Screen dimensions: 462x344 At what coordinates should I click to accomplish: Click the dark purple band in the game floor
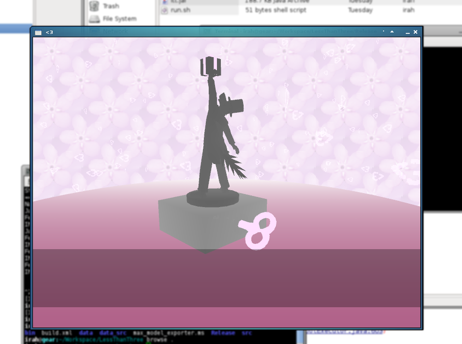pyautogui.click(x=226, y=278)
